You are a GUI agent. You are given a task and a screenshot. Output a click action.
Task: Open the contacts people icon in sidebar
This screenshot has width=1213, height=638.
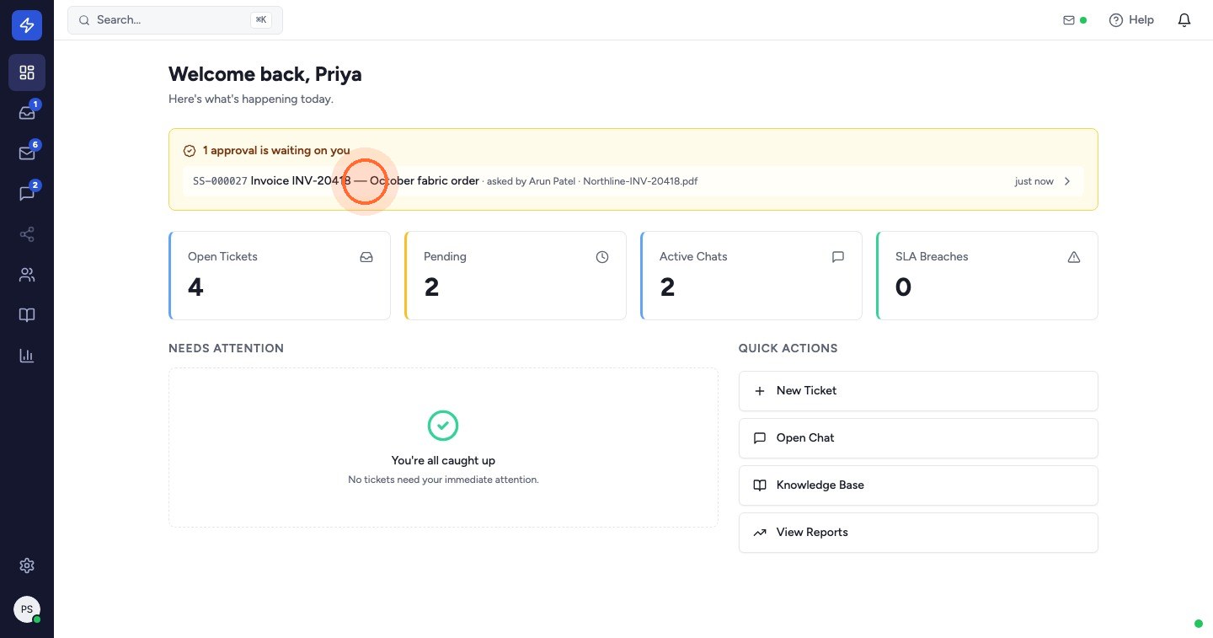click(27, 275)
